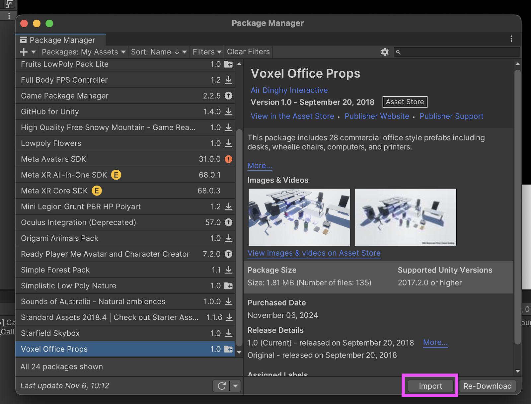Open the second Voxel Office Props thumbnail
Viewport: 531px width, 404px height.
point(406,217)
